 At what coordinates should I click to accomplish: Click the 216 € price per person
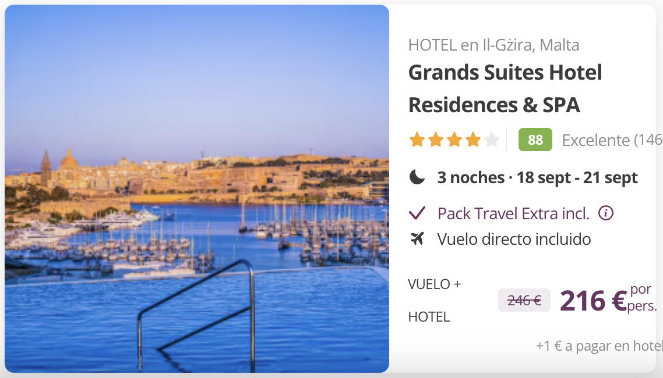point(608,300)
